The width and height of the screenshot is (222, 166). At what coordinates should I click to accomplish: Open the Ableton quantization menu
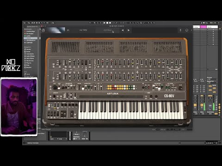pyautogui.click(x=53, y=23)
